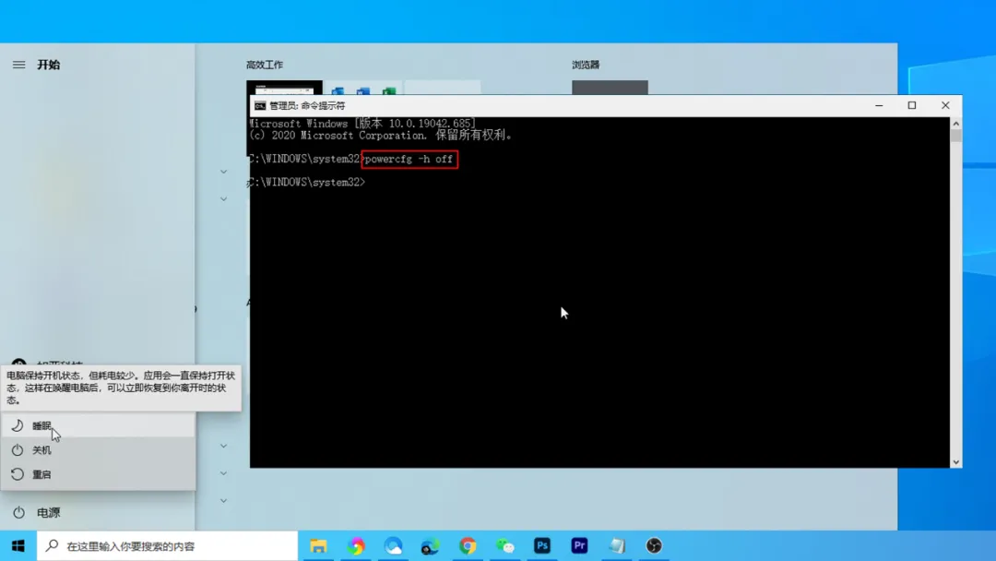Select 关机 to shut down the computer
Image resolution: width=996 pixels, height=561 pixels.
(x=41, y=449)
